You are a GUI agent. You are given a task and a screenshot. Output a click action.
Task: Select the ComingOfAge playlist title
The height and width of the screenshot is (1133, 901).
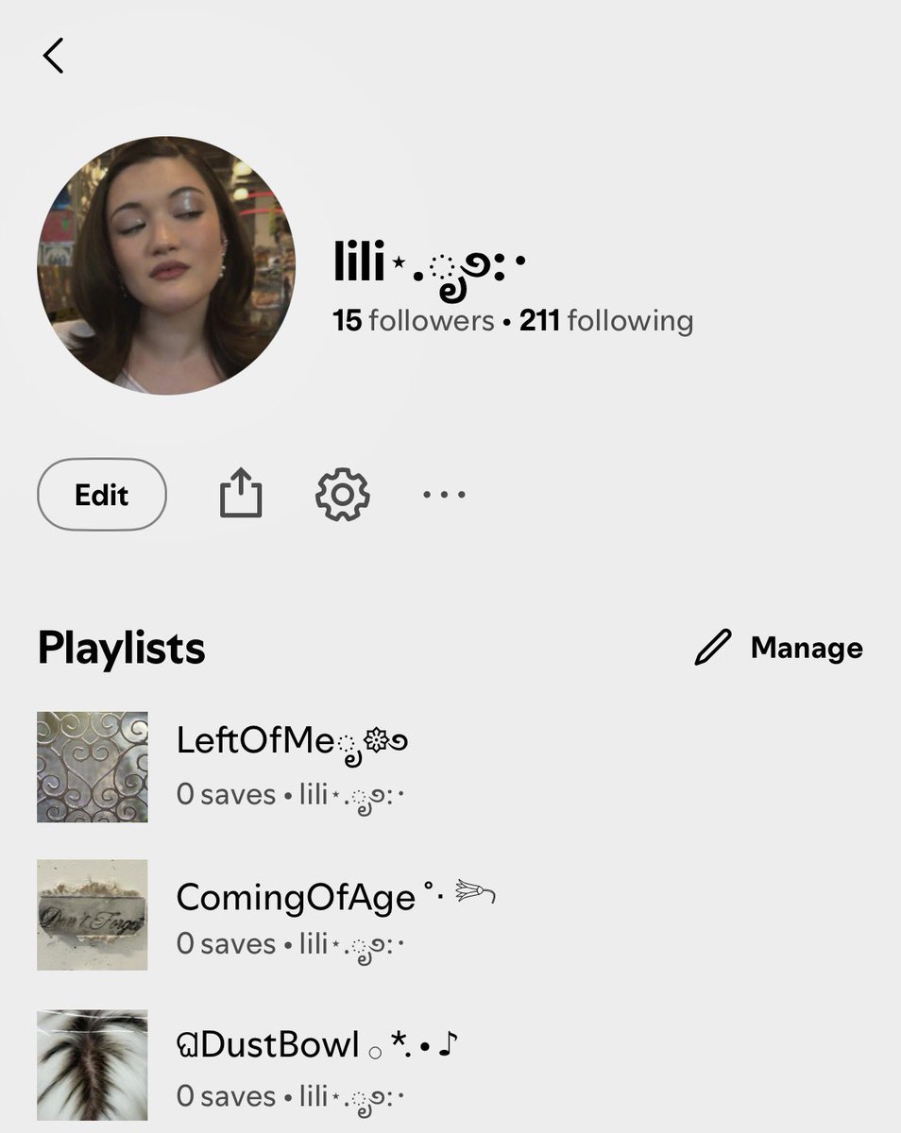pyautogui.click(x=336, y=897)
